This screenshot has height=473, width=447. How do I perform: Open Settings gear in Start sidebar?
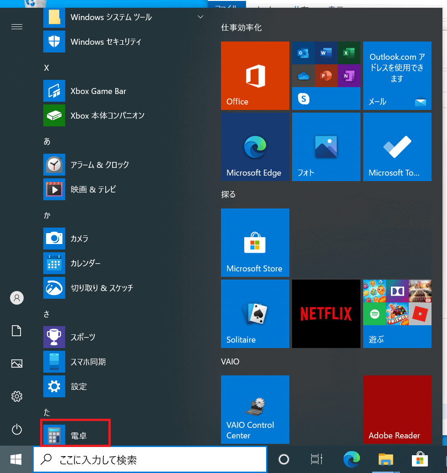tap(17, 396)
